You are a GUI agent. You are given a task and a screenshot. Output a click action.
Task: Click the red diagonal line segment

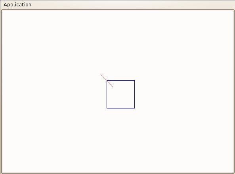click(107, 80)
